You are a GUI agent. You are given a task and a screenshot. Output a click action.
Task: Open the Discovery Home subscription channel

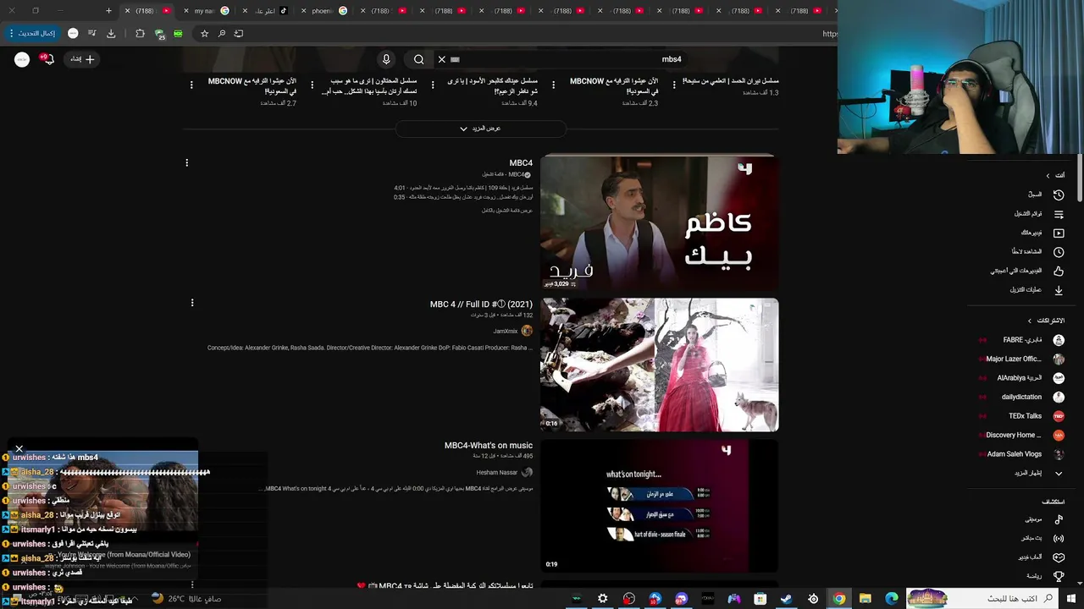tap(1023, 435)
